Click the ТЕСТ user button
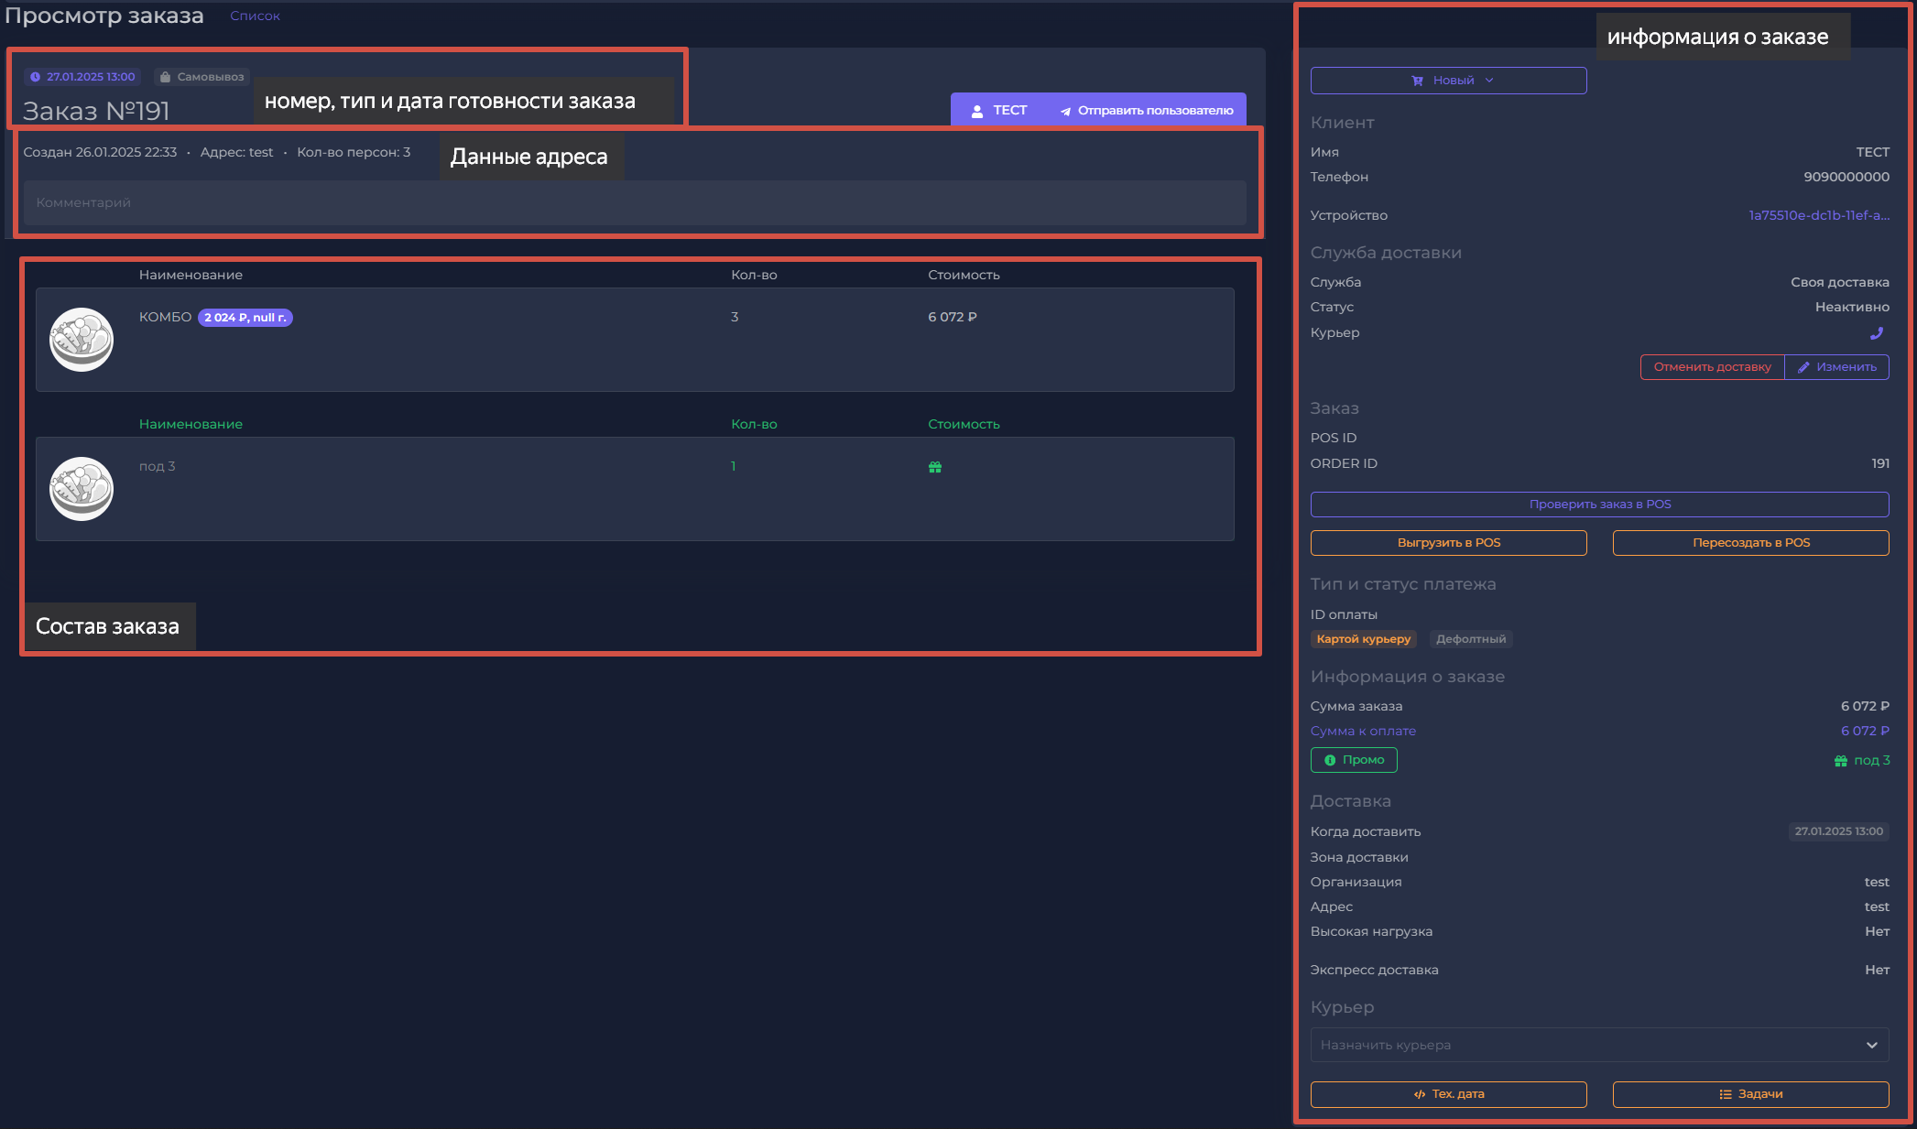This screenshot has width=1917, height=1129. click(998, 110)
